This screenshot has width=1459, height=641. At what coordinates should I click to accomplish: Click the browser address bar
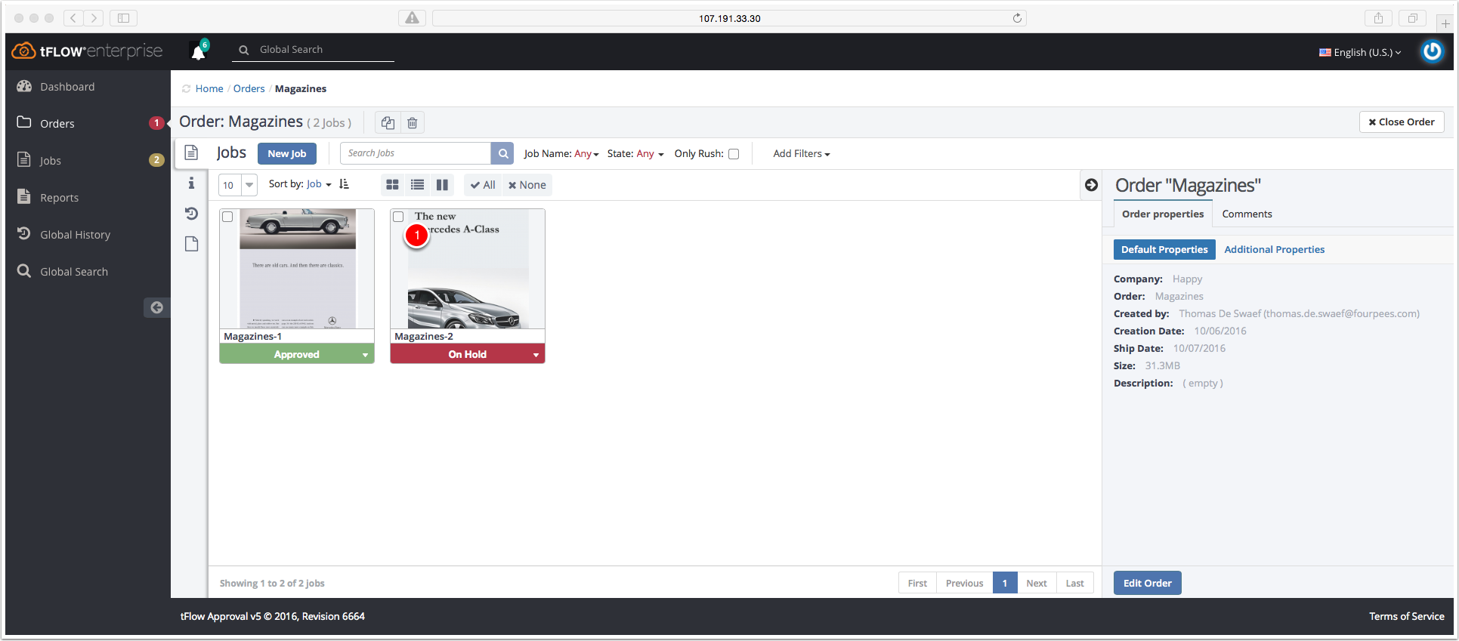(x=729, y=18)
